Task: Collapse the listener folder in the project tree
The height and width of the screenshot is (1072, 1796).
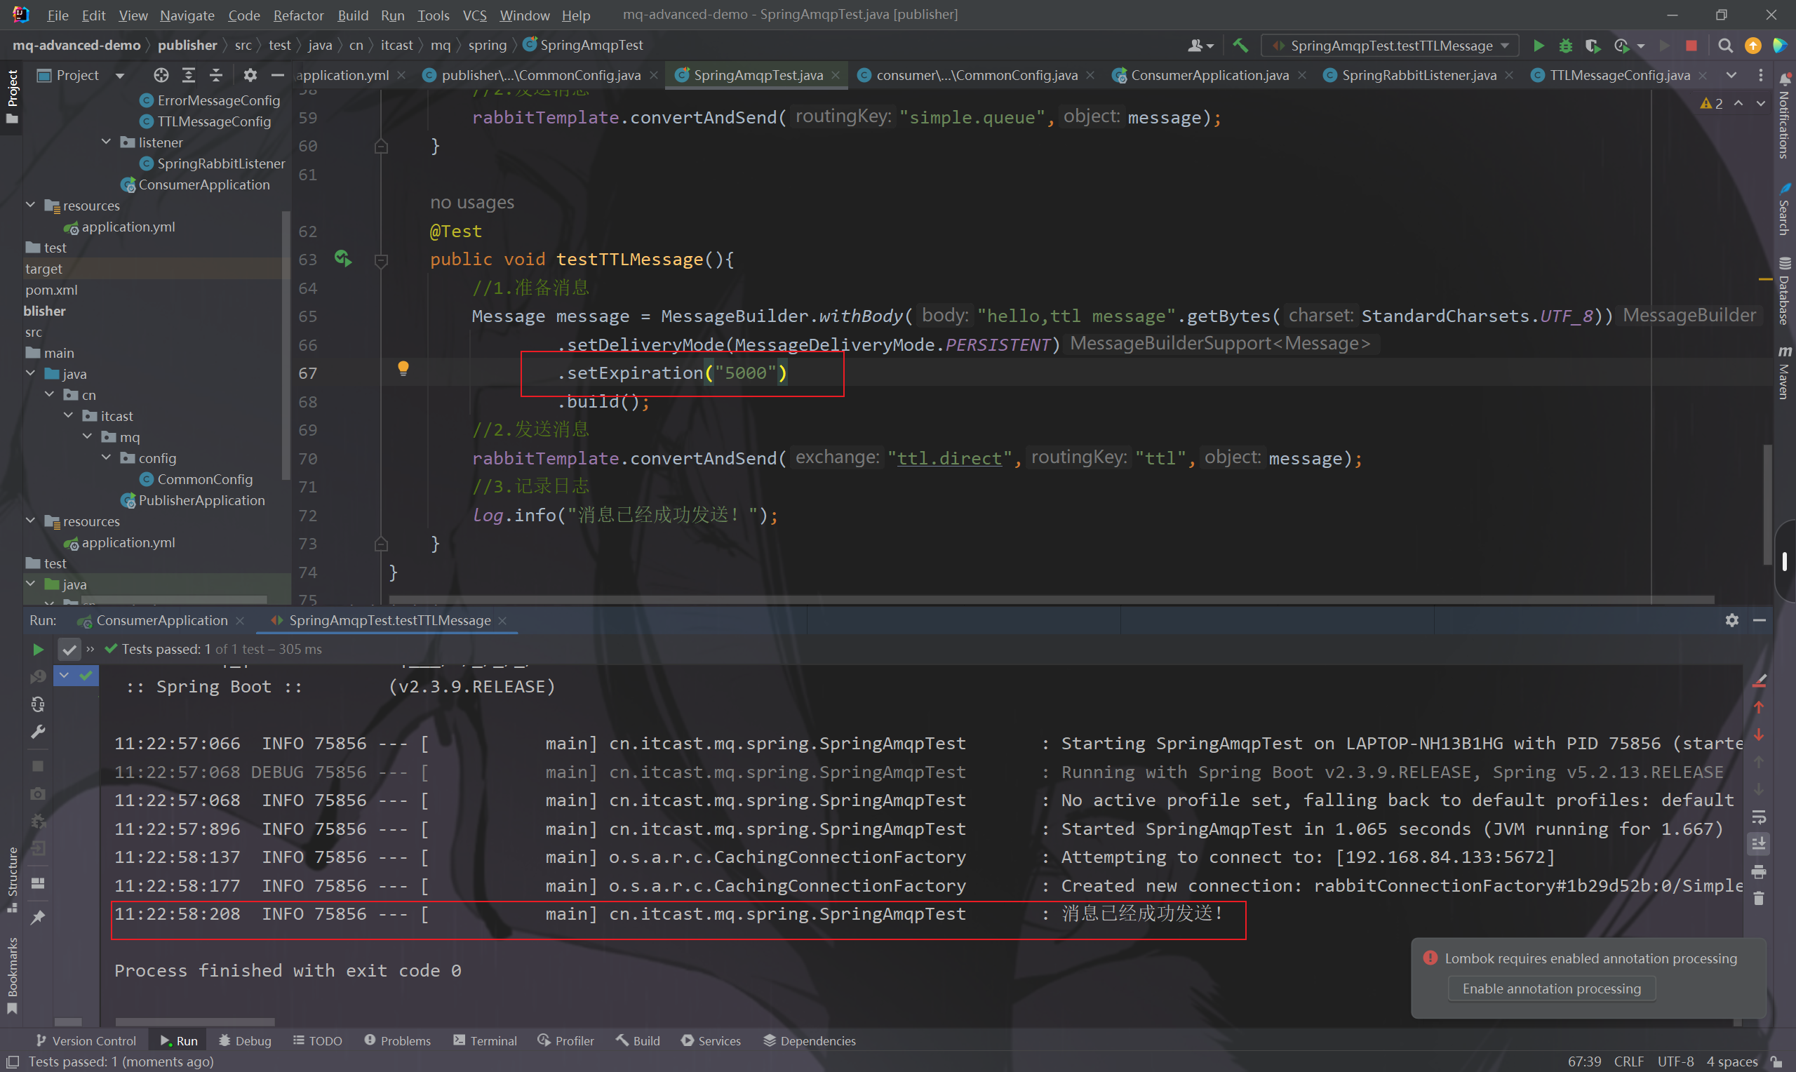Action: [106, 142]
